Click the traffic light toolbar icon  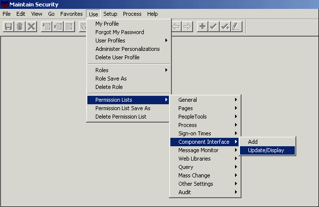(20, 27)
